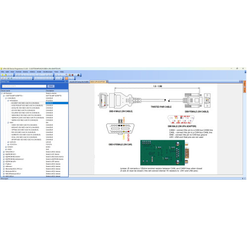The height and width of the screenshot is (247, 247).
Task: Click the highlighted orange toolbar button
Action: coord(67,79)
